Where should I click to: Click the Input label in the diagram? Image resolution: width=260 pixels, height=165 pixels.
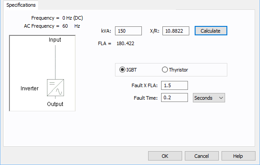pyautogui.click(x=55, y=40)
